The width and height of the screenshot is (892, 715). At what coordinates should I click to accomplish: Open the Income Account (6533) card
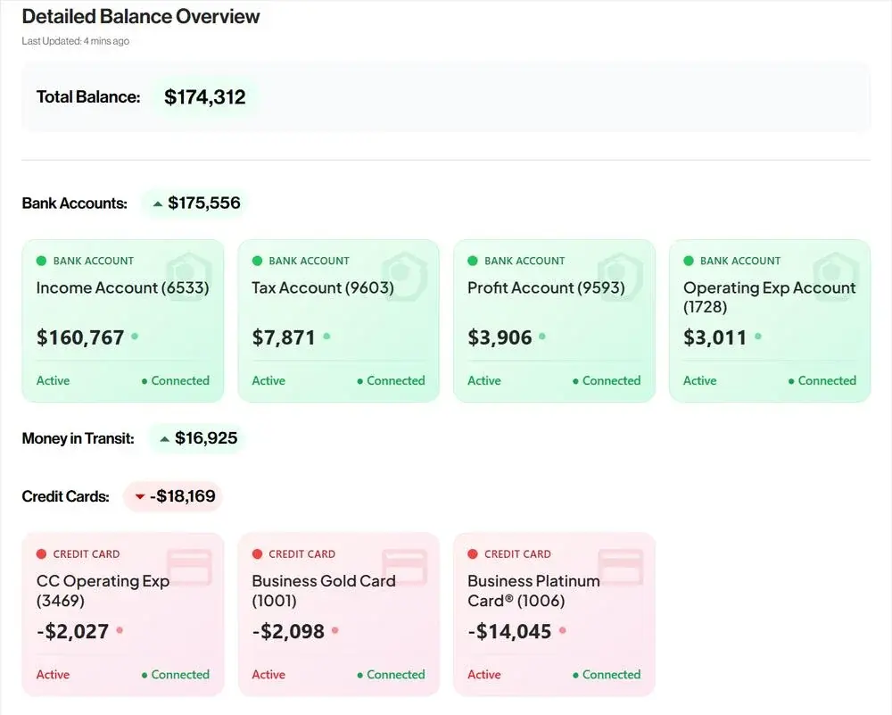click(x=122, y=320)
